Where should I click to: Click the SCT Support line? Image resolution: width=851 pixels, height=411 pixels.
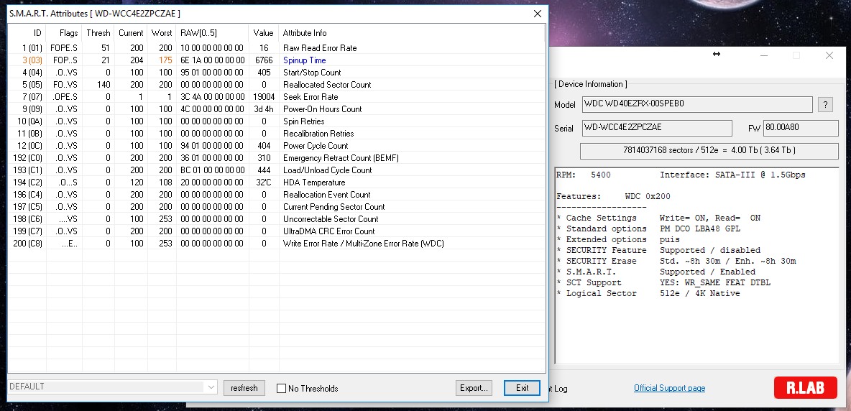click(663, 282)
